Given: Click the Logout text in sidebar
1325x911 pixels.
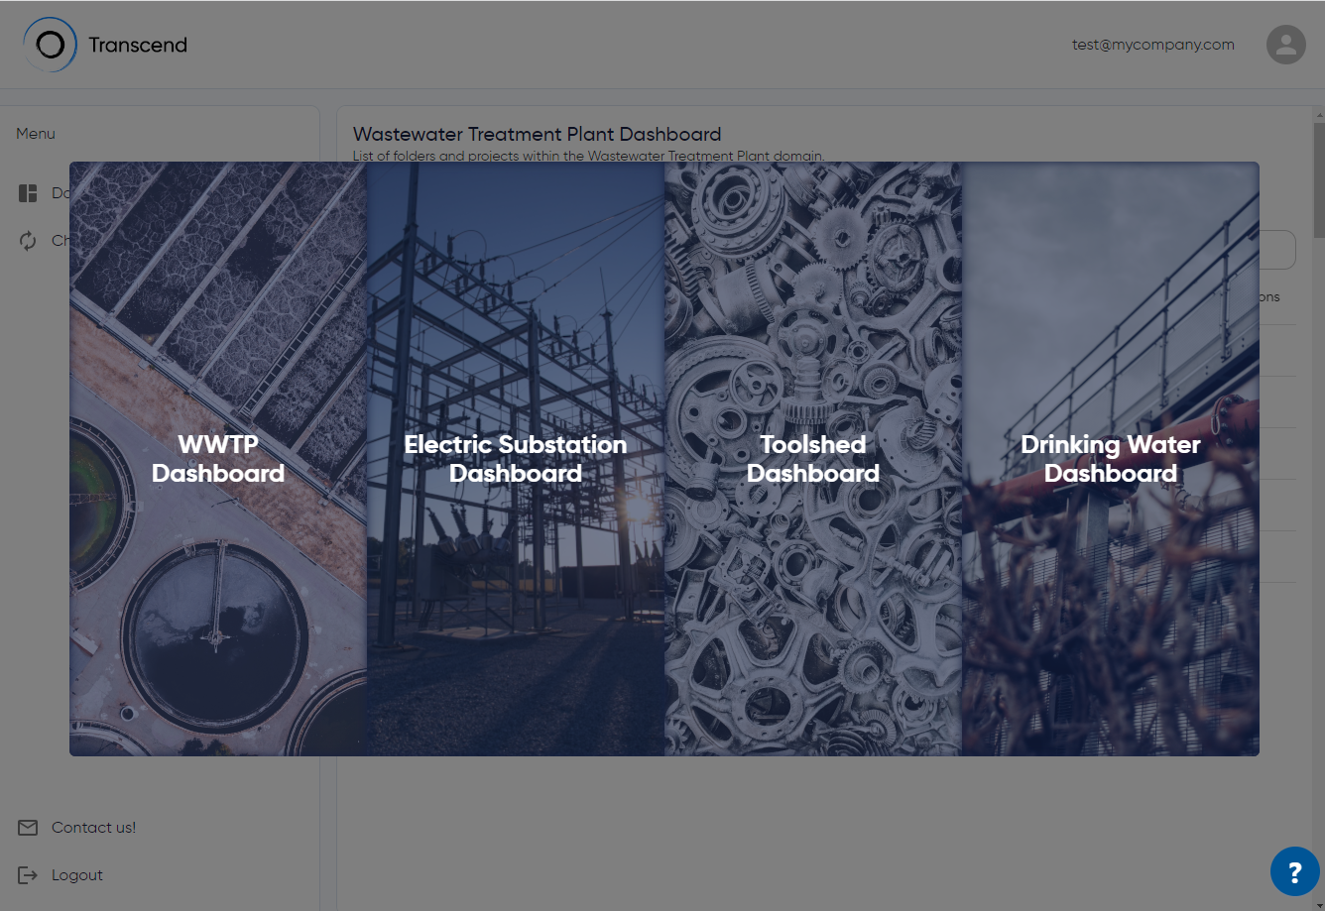Looking at the screenshot, I should coord(77,875).
